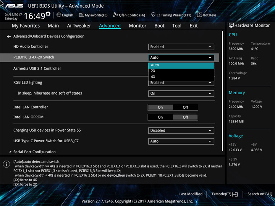Switch to the My Favorites tab
The image size is (275, 206).
tap(26, 26)
